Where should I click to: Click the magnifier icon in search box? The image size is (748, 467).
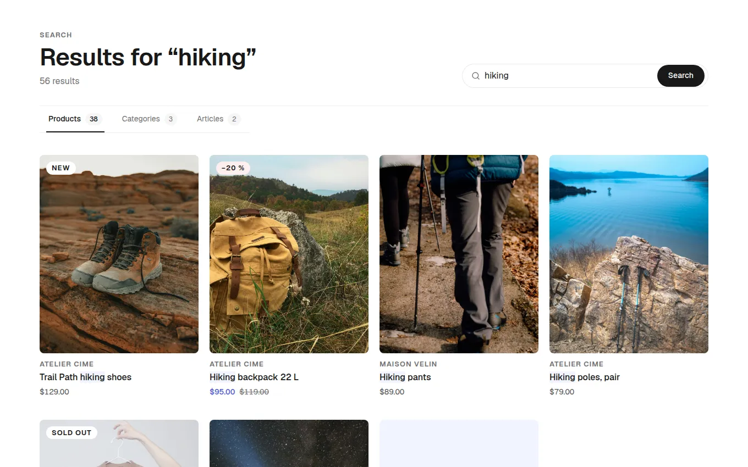tap(476, 76)
